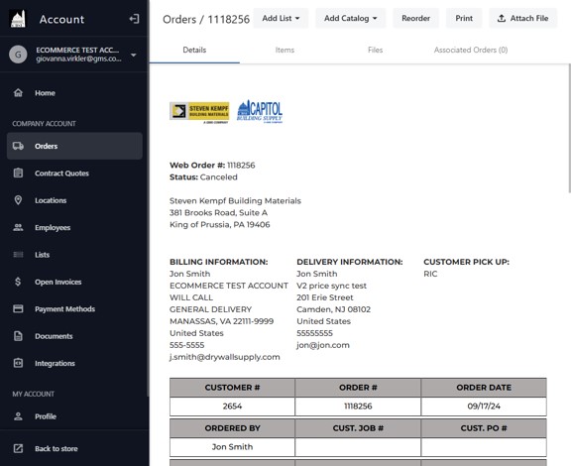
Task: Click the Open Invoices dollar icon
Action: [18, 282]
